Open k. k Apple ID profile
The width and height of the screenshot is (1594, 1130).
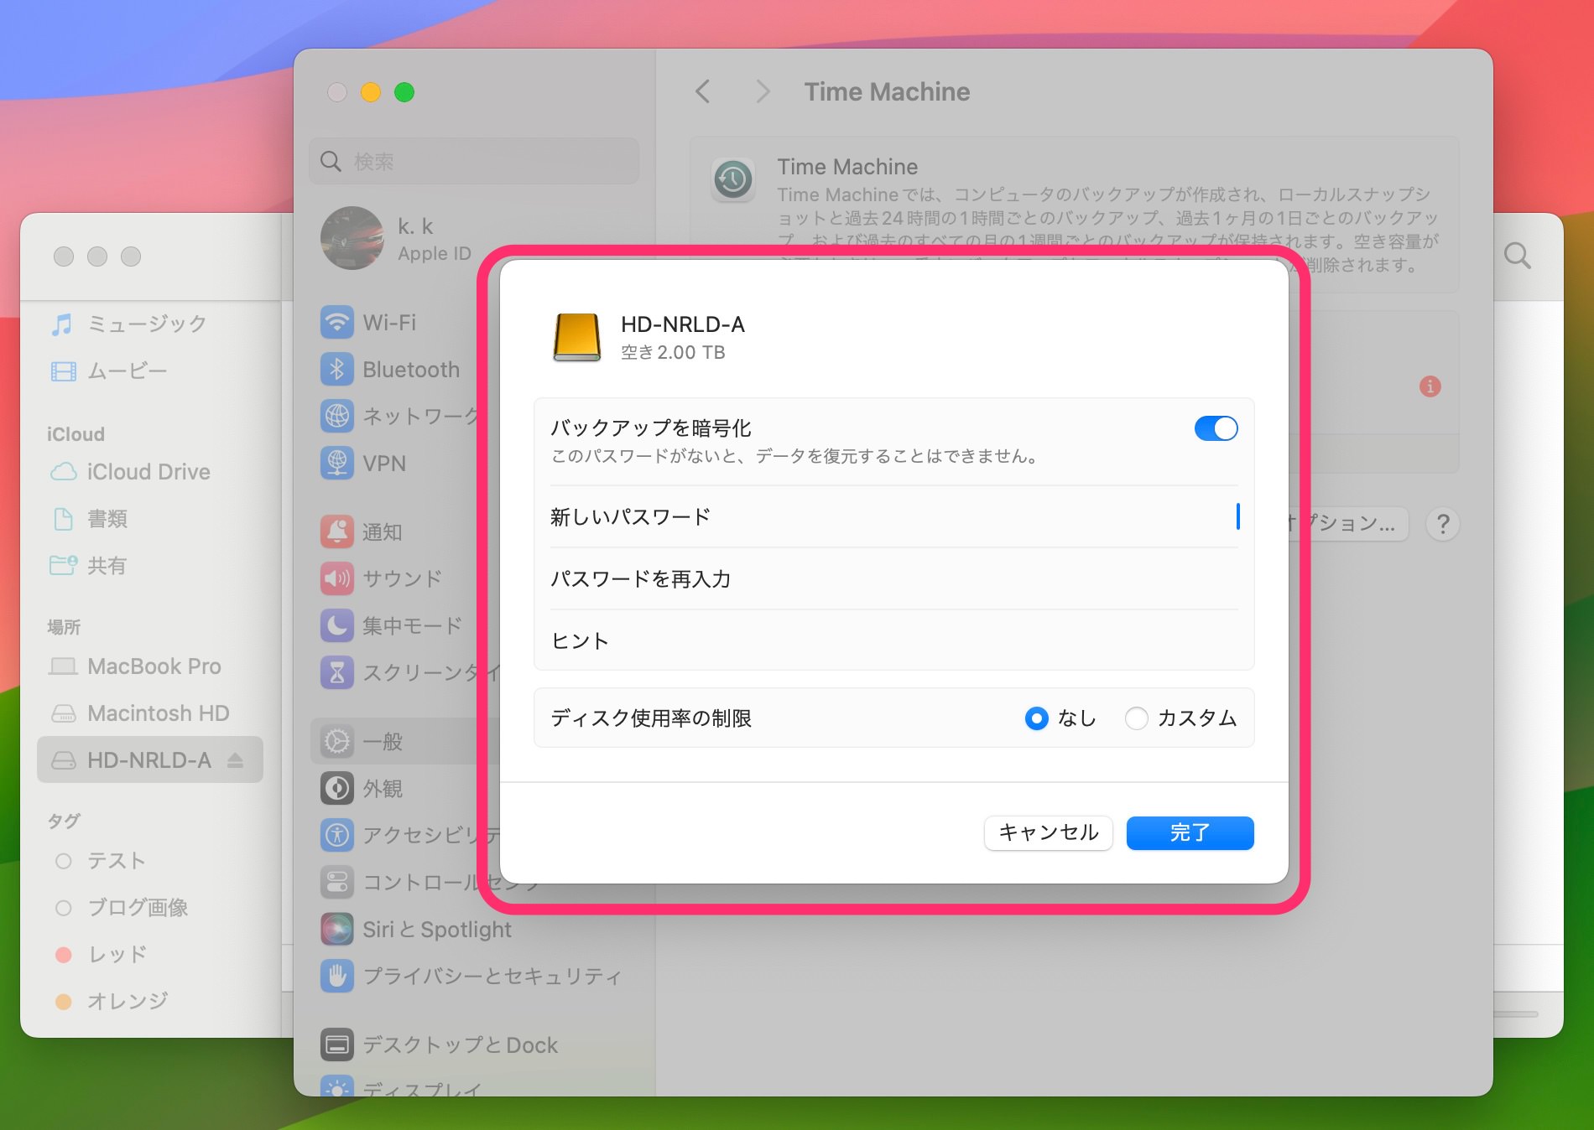pos(397,239)
